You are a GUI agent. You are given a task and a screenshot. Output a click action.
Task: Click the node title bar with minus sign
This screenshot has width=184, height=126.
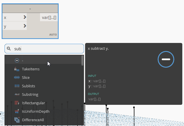point(30,9)
